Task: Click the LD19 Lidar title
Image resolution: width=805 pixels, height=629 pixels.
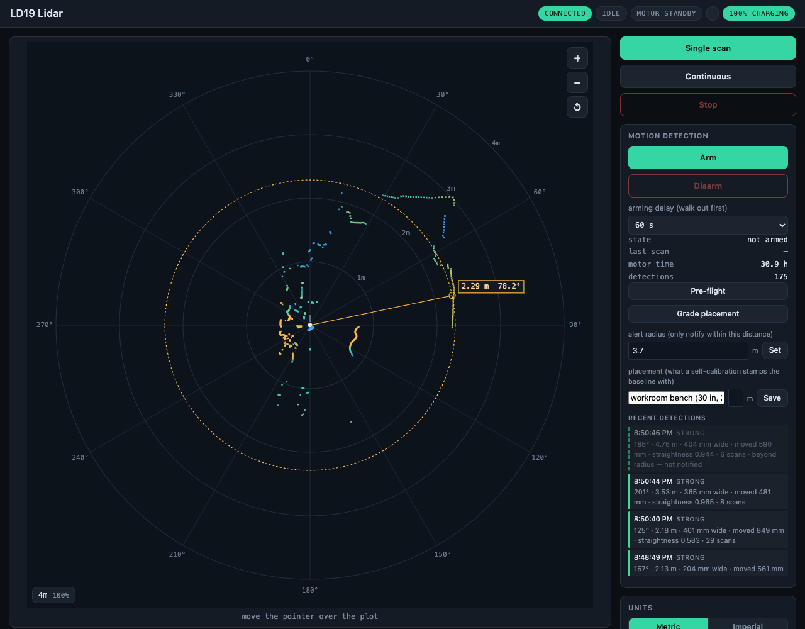Action: click(36, 13)
